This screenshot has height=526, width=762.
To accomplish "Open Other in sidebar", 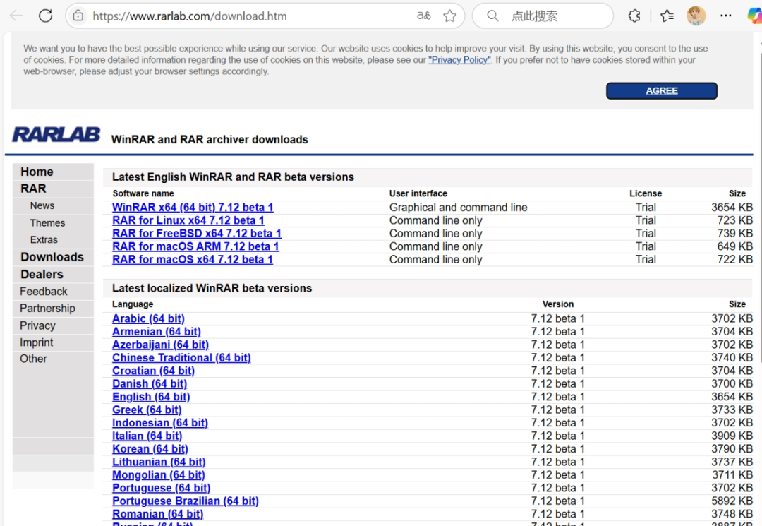I will [33, 359].
